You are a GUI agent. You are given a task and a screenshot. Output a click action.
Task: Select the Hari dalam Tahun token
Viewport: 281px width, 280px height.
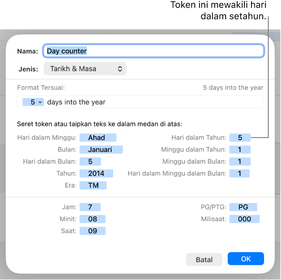[240, 138]
